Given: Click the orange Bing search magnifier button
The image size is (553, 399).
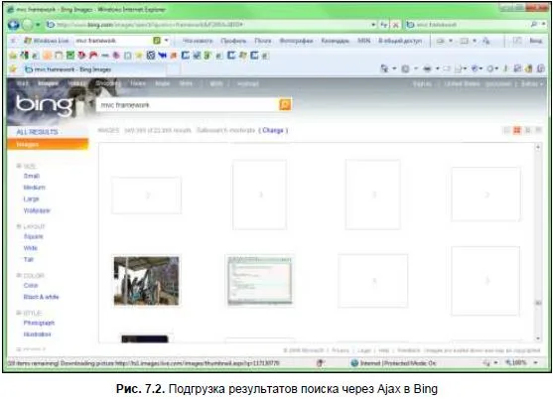Looking at the screenshot, I should (x=285, y=104).
